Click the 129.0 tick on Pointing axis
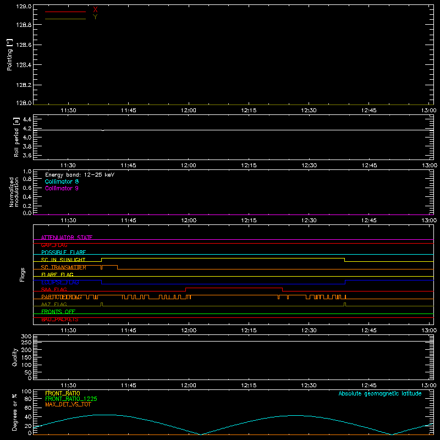 24,6
